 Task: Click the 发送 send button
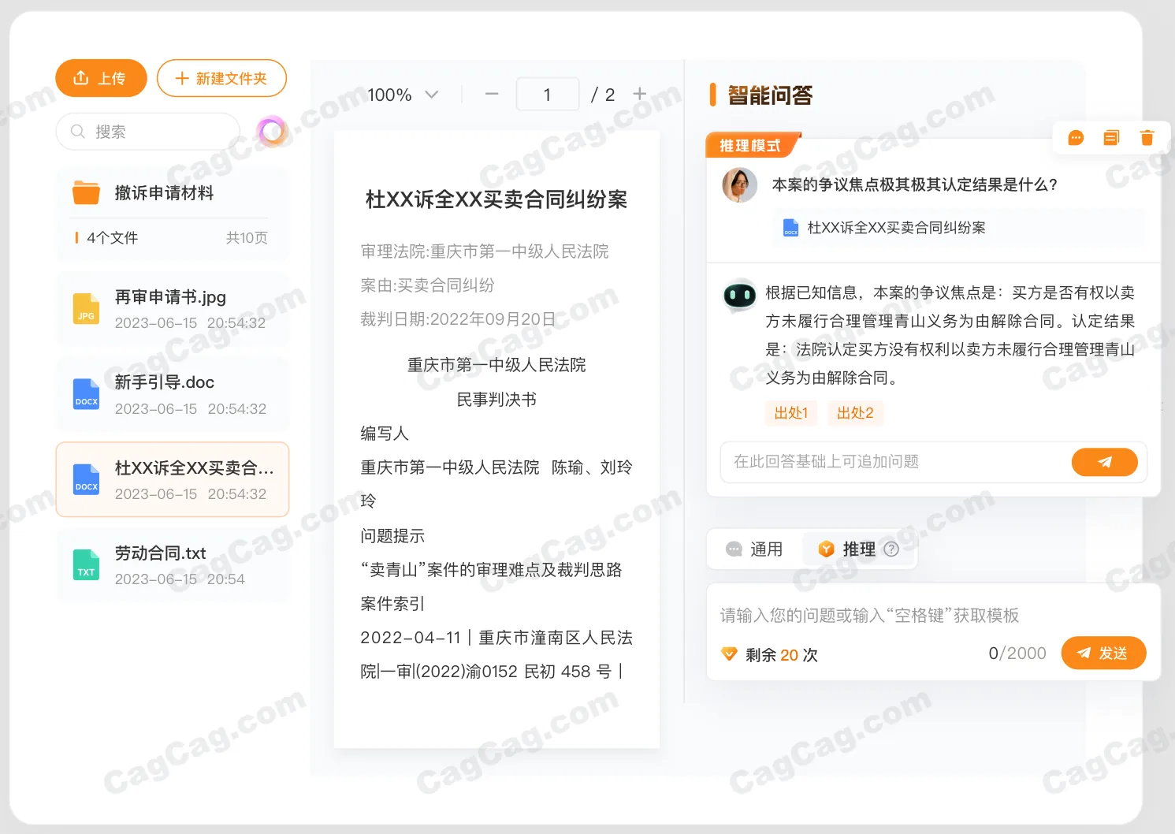(x=1103, y=653)
